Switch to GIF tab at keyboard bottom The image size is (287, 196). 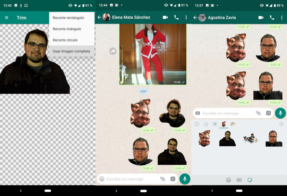pyautogui.click(x=239, y=180)
